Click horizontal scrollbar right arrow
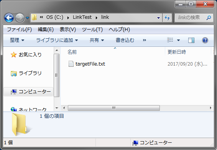The image size is (217, 150). 210,108
